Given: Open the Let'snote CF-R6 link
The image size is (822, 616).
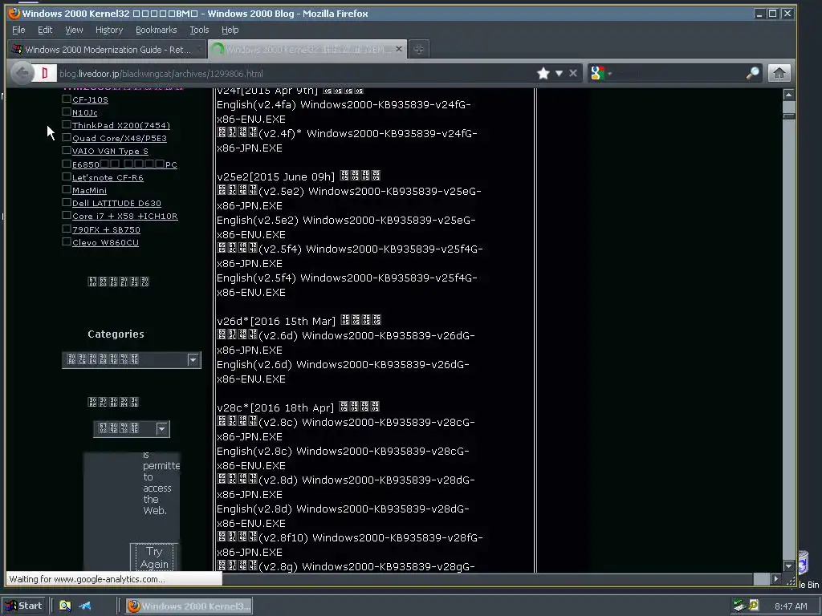Looking at the screenshot, I should 108,177.
